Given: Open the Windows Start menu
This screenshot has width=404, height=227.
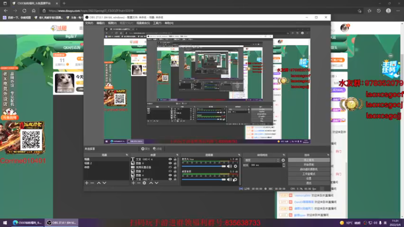Looking at the screenshot, I should coord(5,222).
